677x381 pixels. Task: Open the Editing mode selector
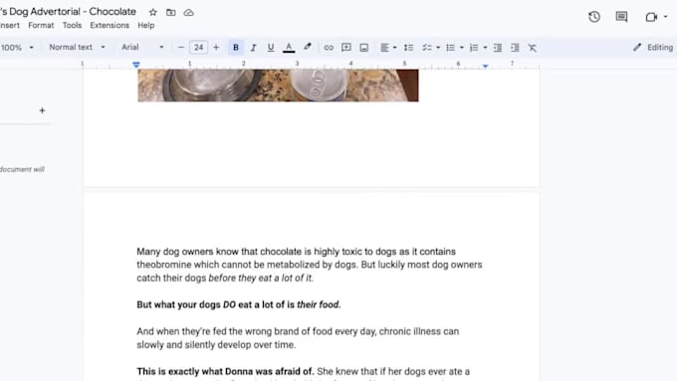tap(654, 48)
